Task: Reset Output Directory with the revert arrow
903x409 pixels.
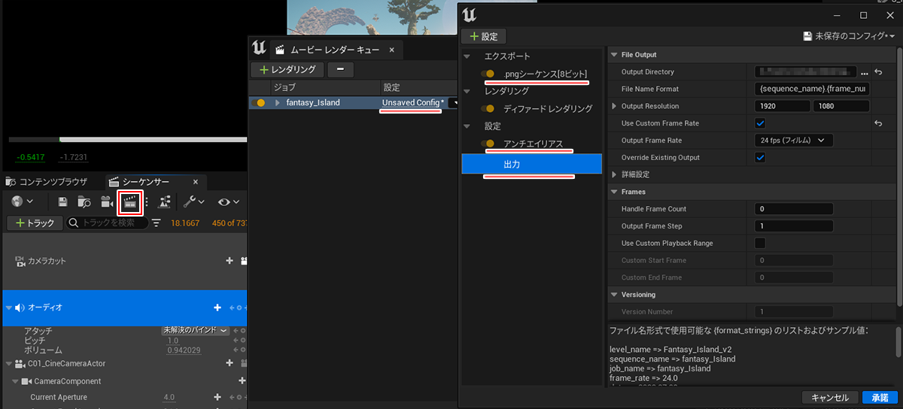Action: tap(877, 71)
